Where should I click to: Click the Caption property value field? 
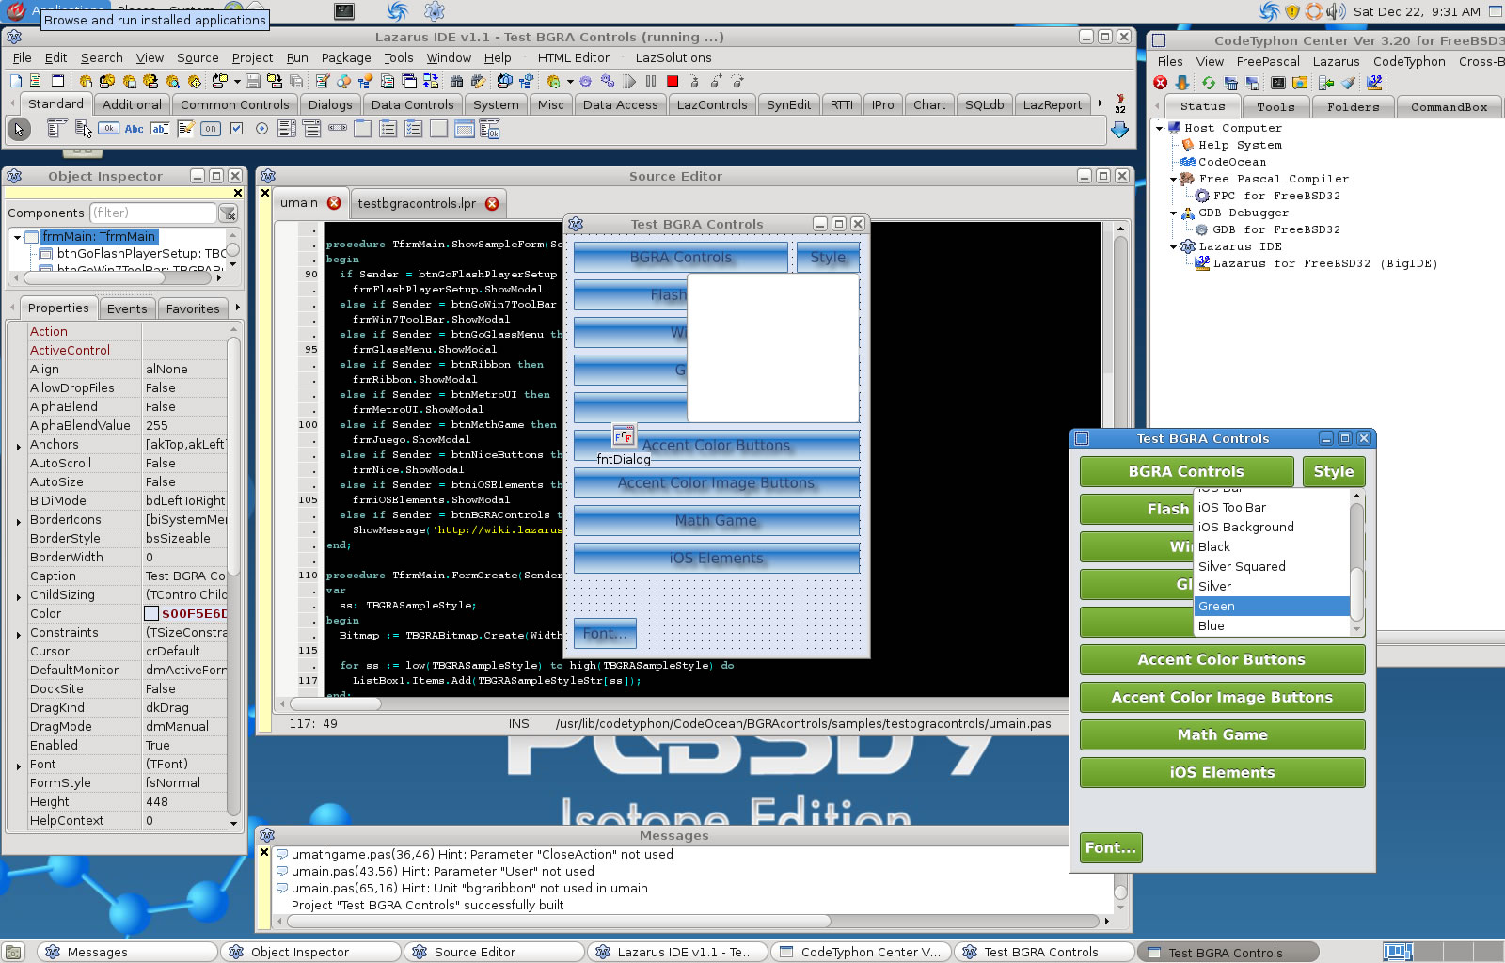click(184, 576)
